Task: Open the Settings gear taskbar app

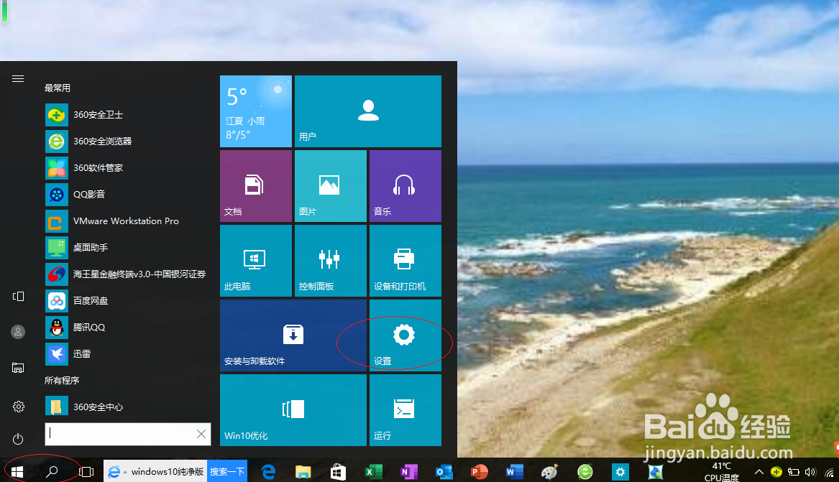Action: point(620,471)
